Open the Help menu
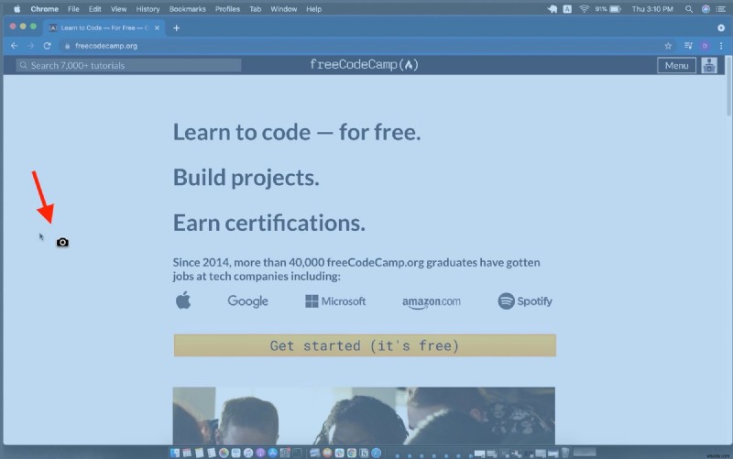 click(313, 9)
